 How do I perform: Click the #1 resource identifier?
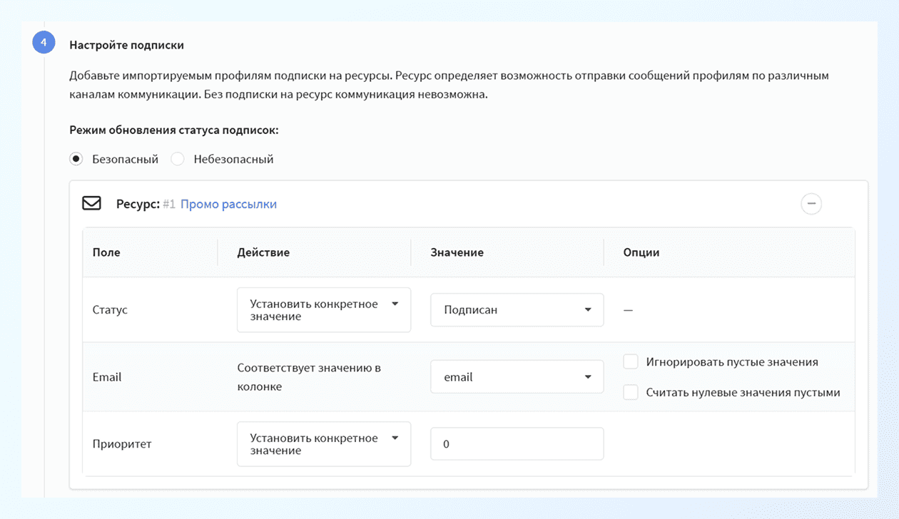click(x=168, y=203)
